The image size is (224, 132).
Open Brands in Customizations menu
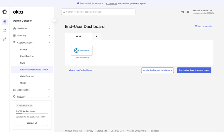[24, 49]
